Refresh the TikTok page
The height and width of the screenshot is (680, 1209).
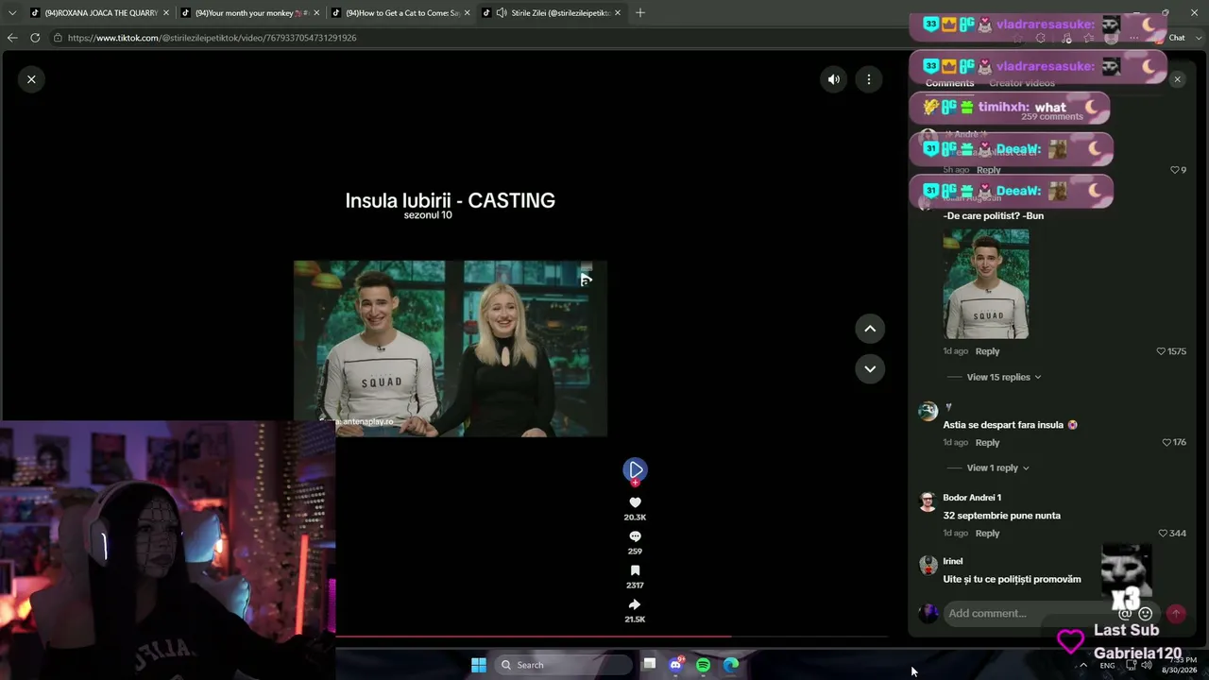(x=35, y=38)
